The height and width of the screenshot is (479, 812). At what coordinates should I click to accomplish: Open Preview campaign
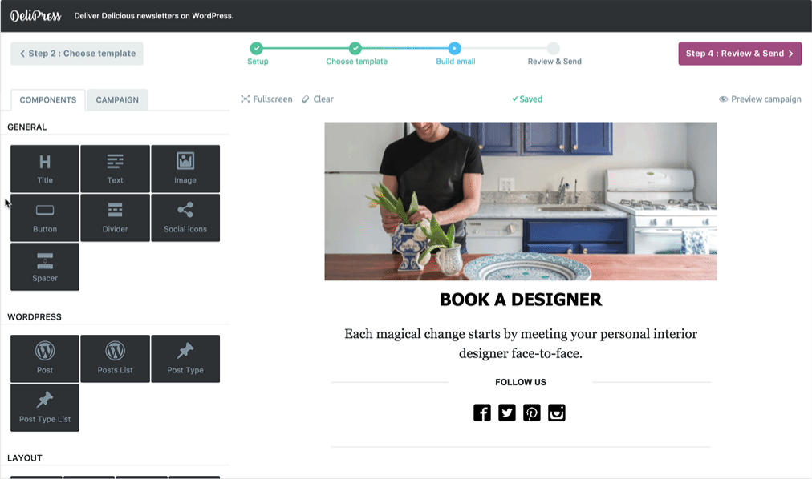[x=760, y=99]
